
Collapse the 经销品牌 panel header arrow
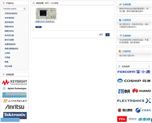click(3, 75)
